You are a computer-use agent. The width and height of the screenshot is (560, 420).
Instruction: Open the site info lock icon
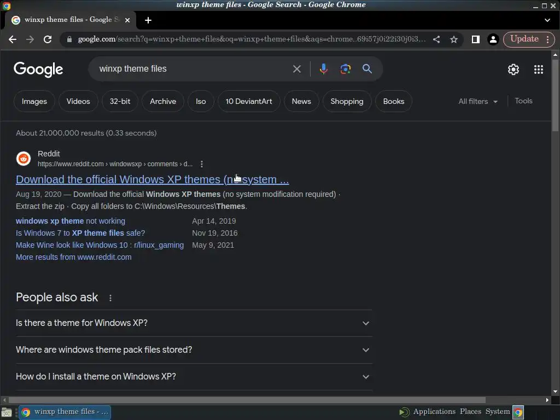coord(69,39)
